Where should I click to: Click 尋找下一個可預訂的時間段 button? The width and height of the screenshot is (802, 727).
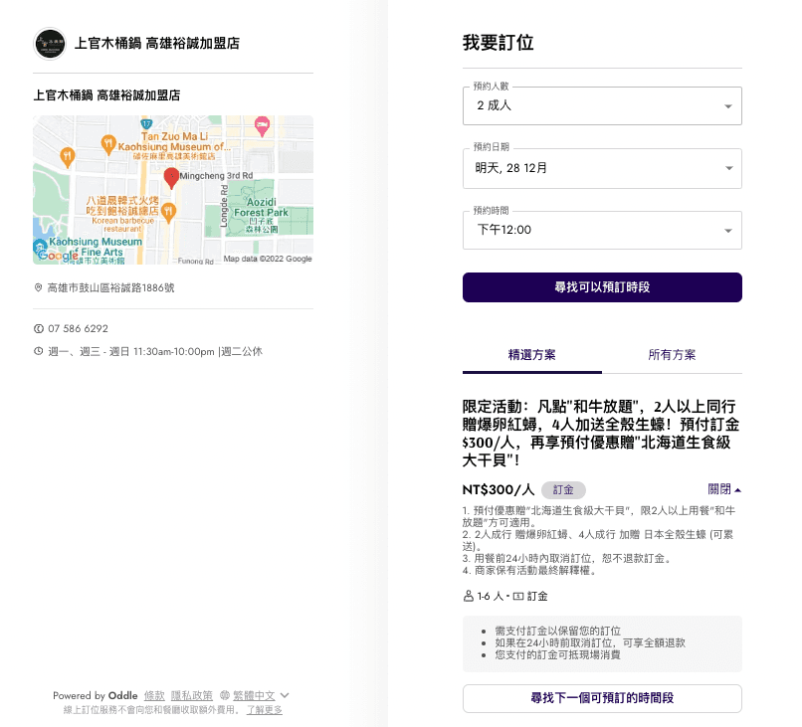point(602,698)
